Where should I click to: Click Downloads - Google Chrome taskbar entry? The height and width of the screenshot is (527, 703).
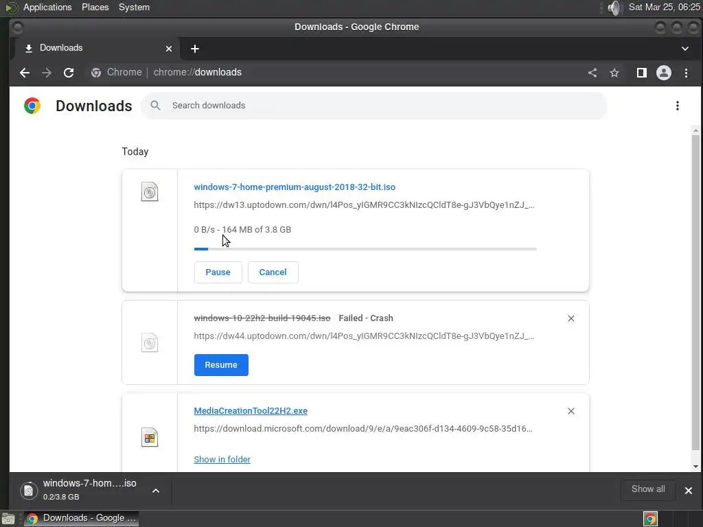tap(81, 519)
